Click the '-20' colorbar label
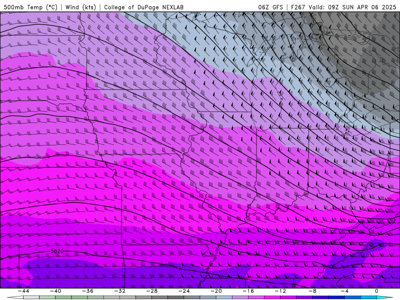This screenshot has height=300, width=400. (216, 291)
